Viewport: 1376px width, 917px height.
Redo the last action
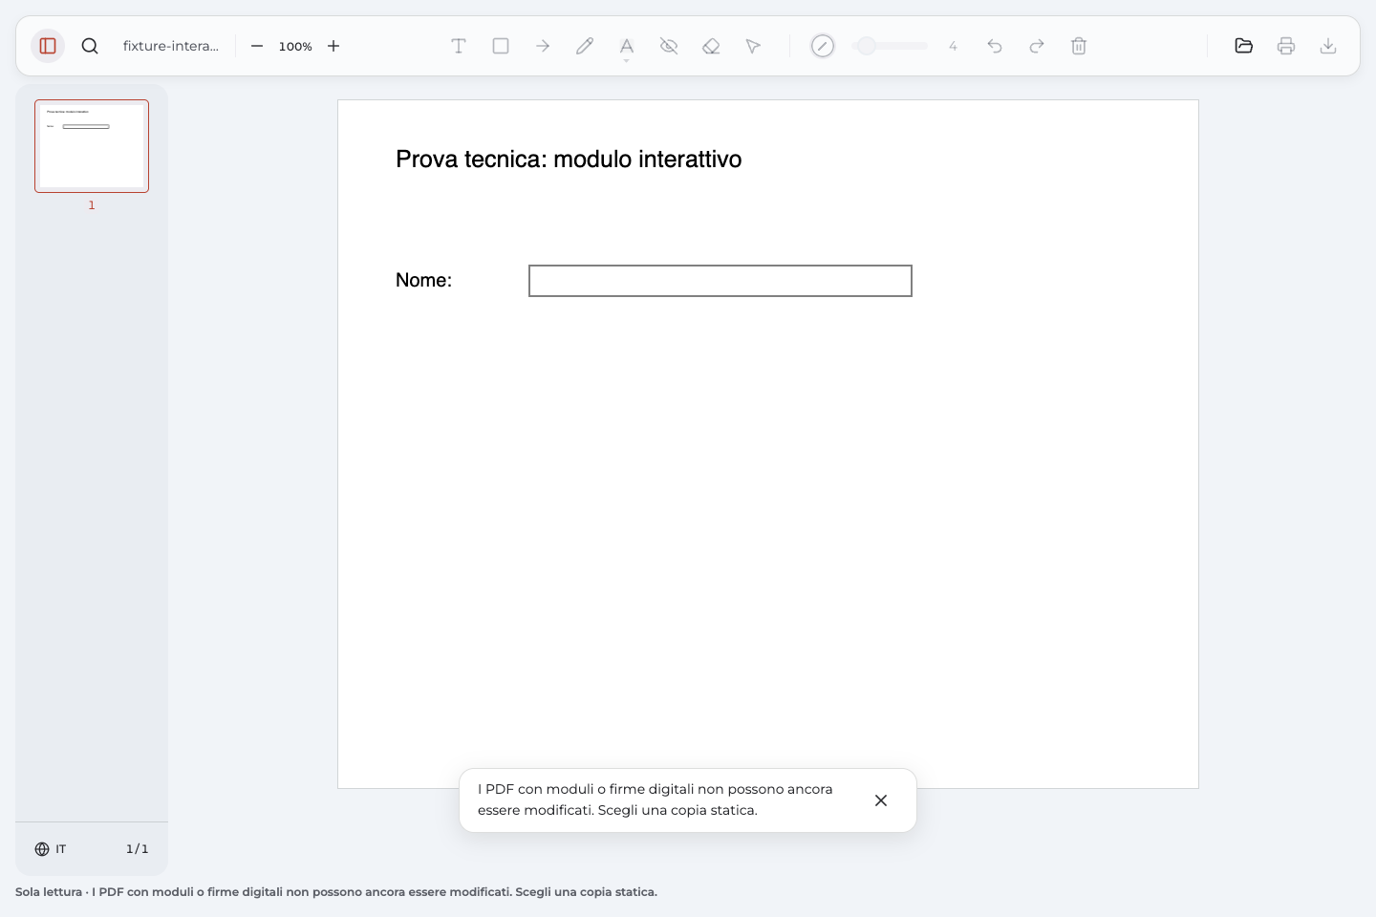(x=1037, y=46)
